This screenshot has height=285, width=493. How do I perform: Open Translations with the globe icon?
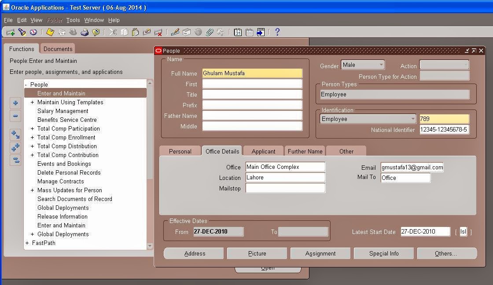point(198,32)
